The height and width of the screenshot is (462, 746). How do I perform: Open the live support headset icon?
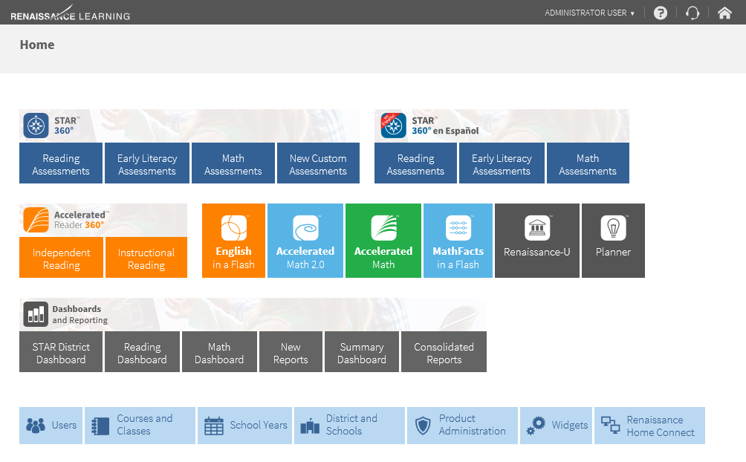point(693,13)
